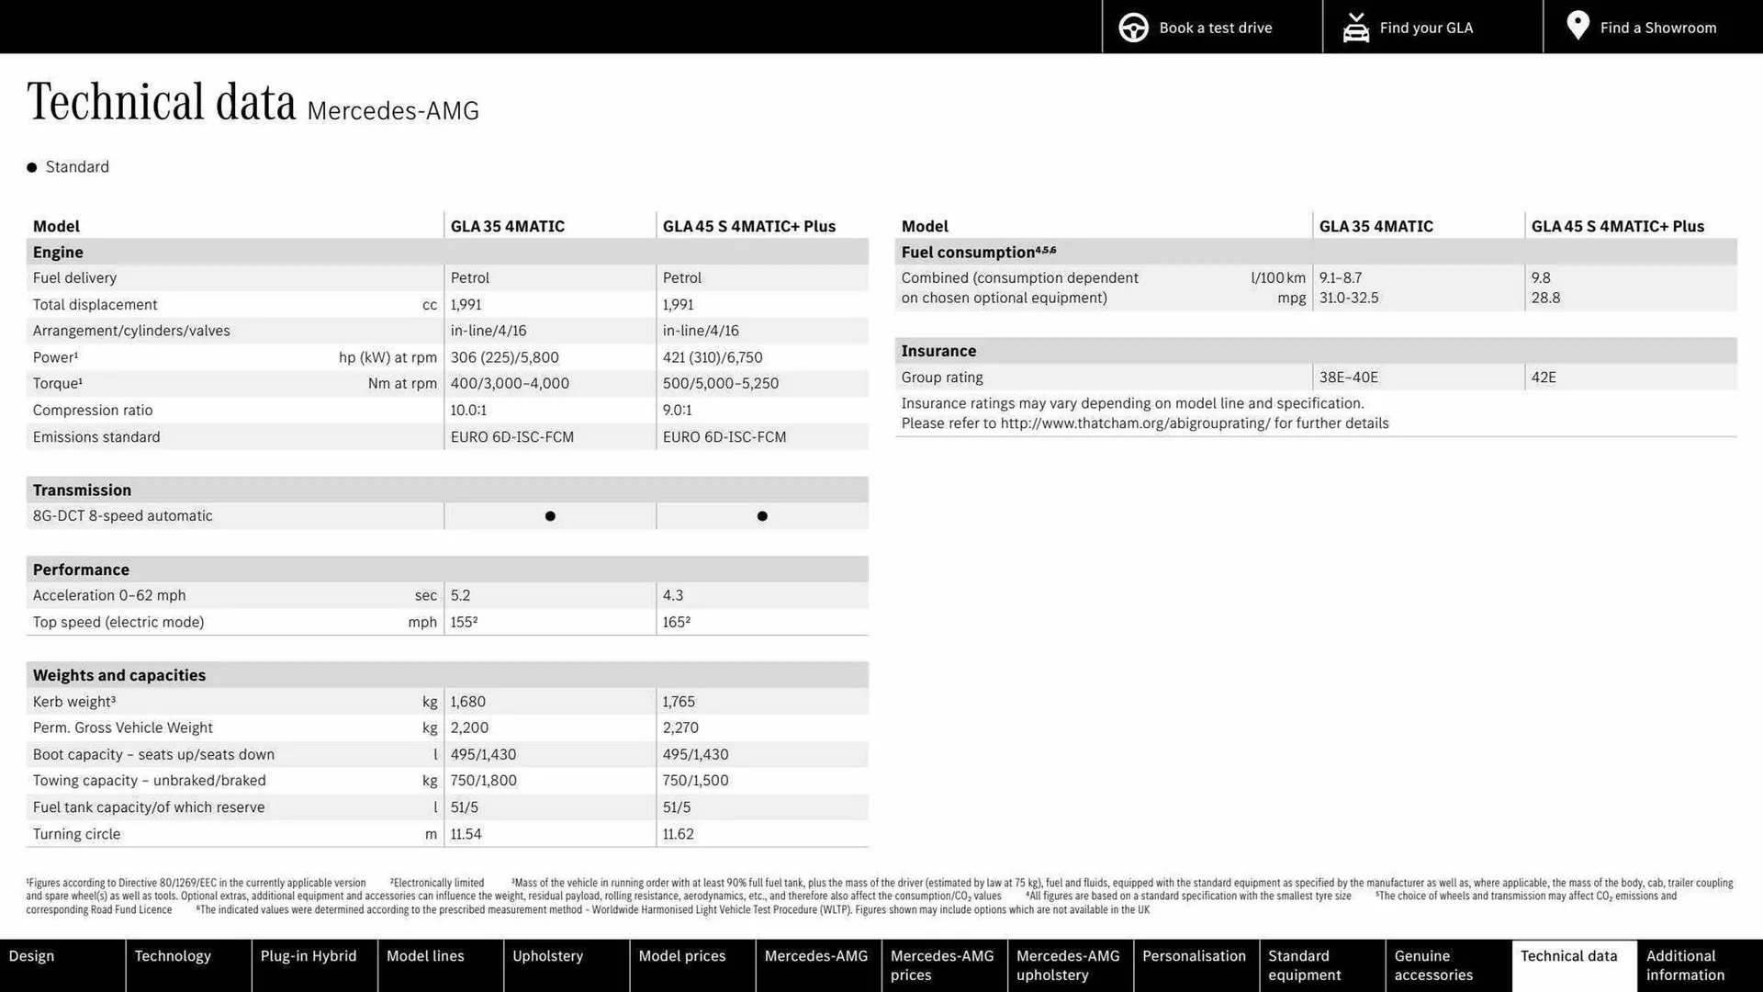This screenshot has height=992, width=1763.
Task: Open the Technology section
Action: tap(173, 955)
